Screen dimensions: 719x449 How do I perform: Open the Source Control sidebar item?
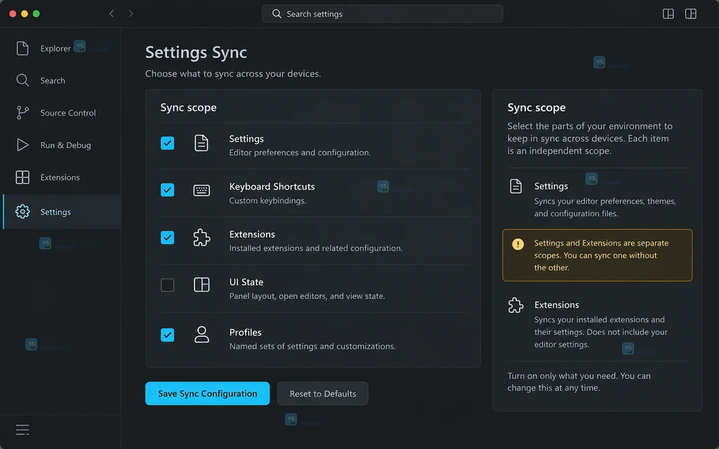[62, 113]
